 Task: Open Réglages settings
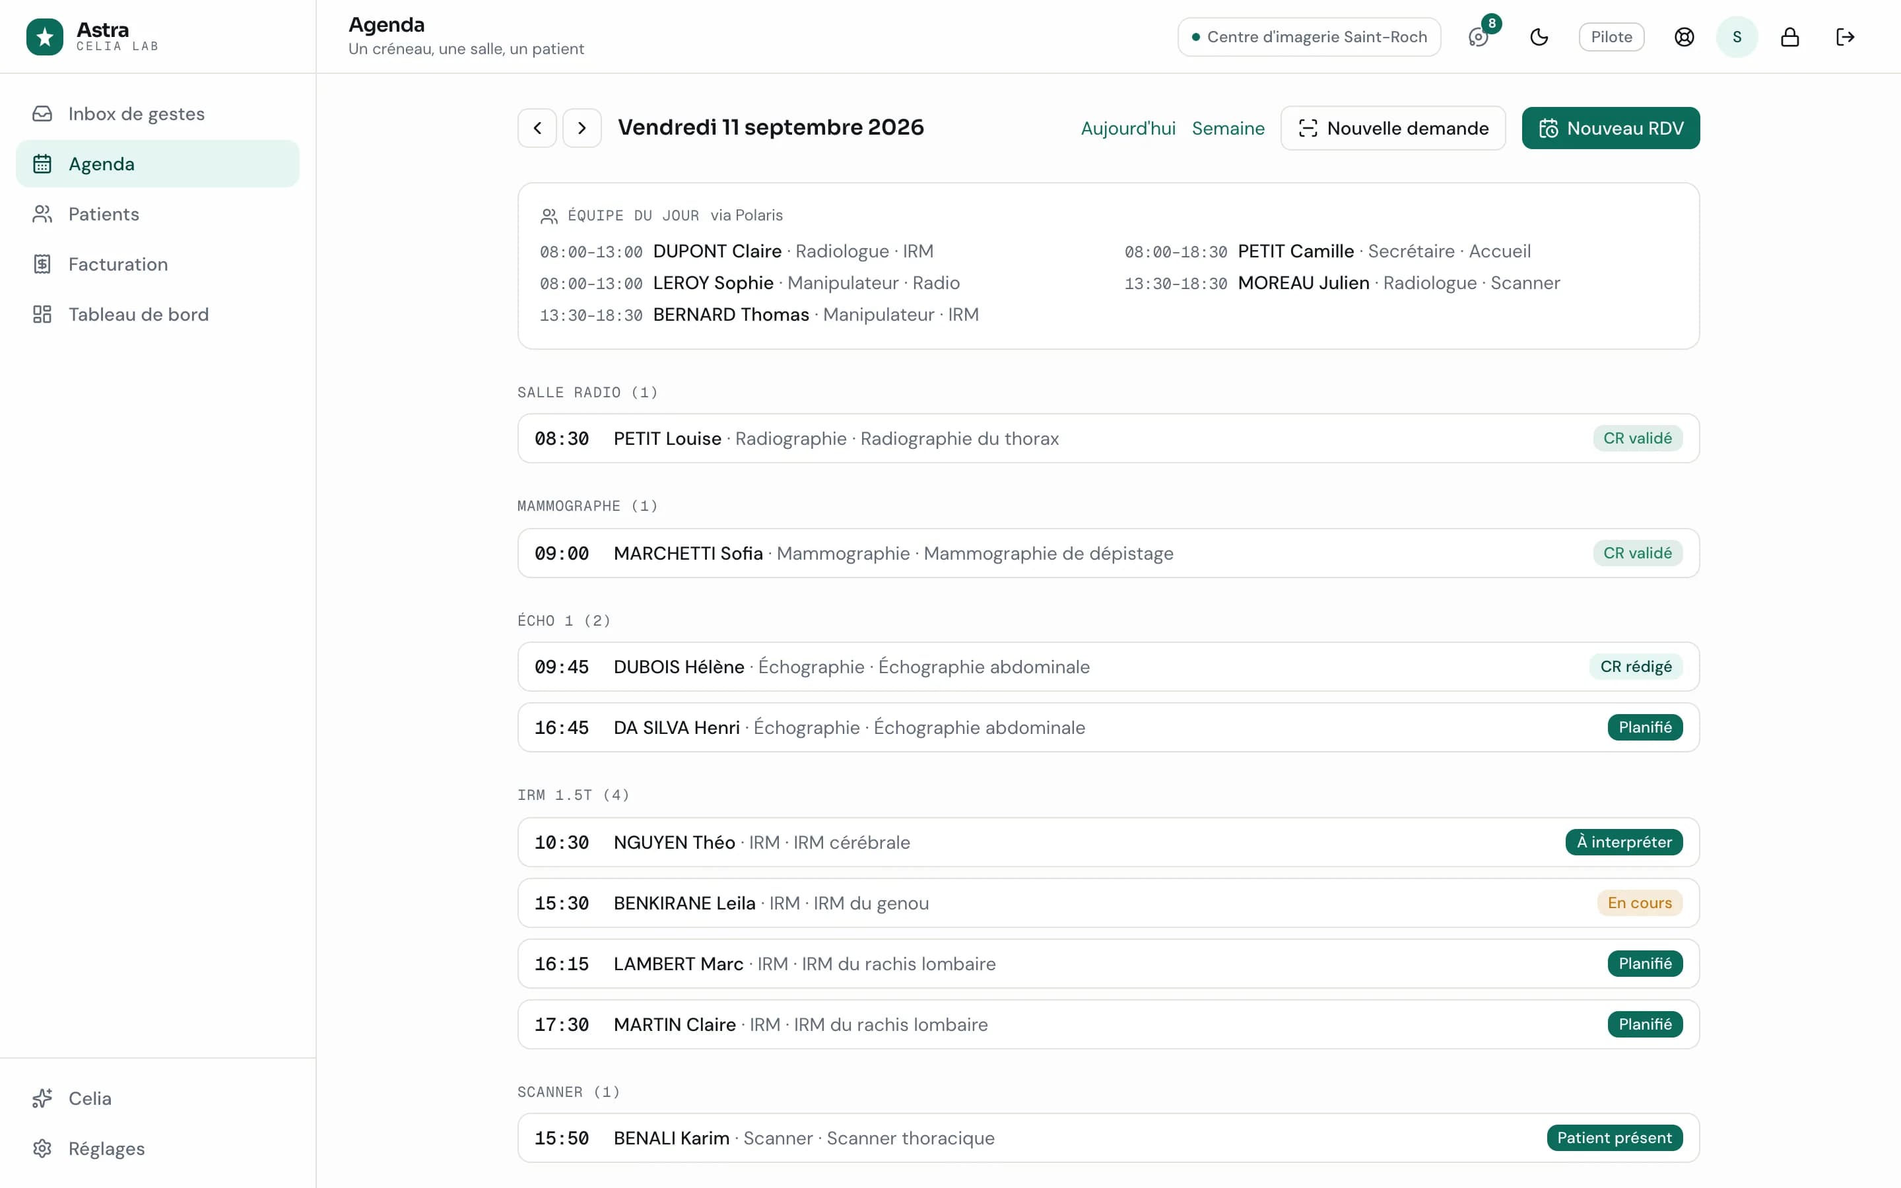(x=157, y=1148)
